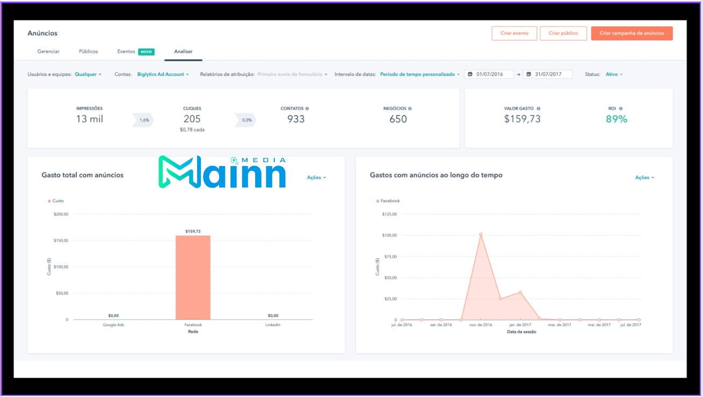Click the nov. de 2016 peak data point

[x=481, y=234]
